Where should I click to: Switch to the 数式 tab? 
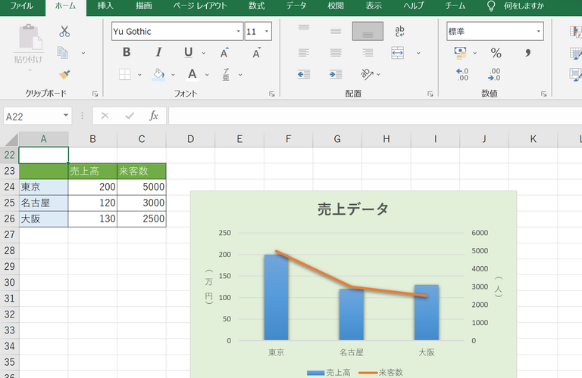pyautogui.click(x=256, y=6)
